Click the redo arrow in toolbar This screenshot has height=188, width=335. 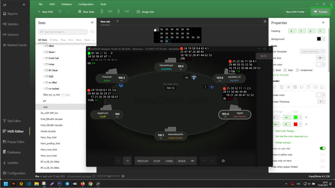coord(68,11)
